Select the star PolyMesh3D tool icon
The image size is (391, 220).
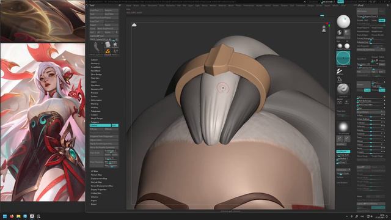[x=115, y=45]
